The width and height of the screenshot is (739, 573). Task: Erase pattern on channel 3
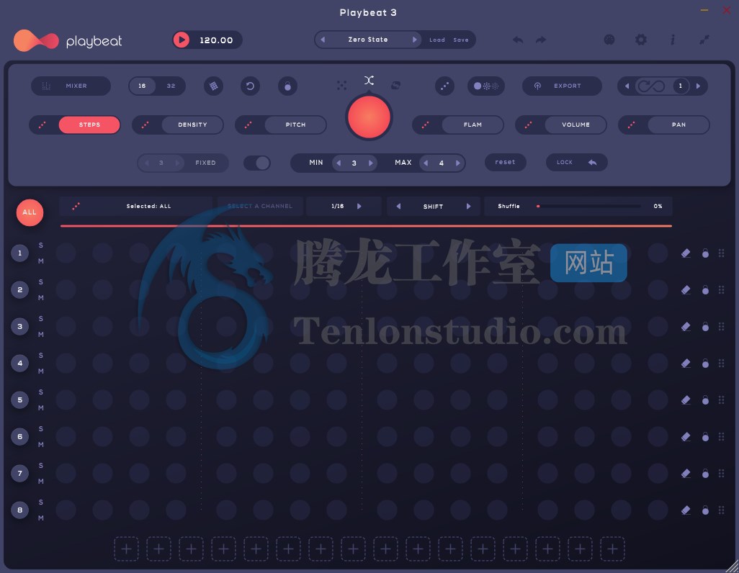pyautogui.click(x=686, y=327)
